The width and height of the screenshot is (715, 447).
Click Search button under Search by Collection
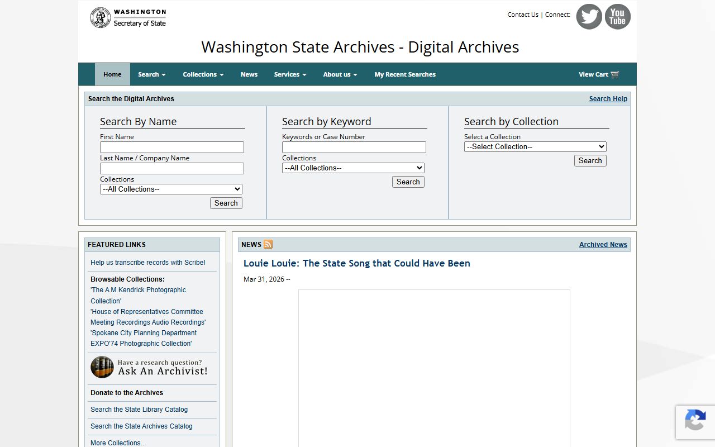coord(590,160)
